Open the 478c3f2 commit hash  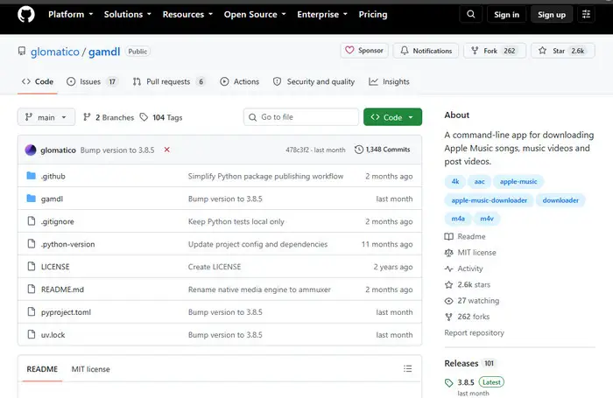(297, 150)
